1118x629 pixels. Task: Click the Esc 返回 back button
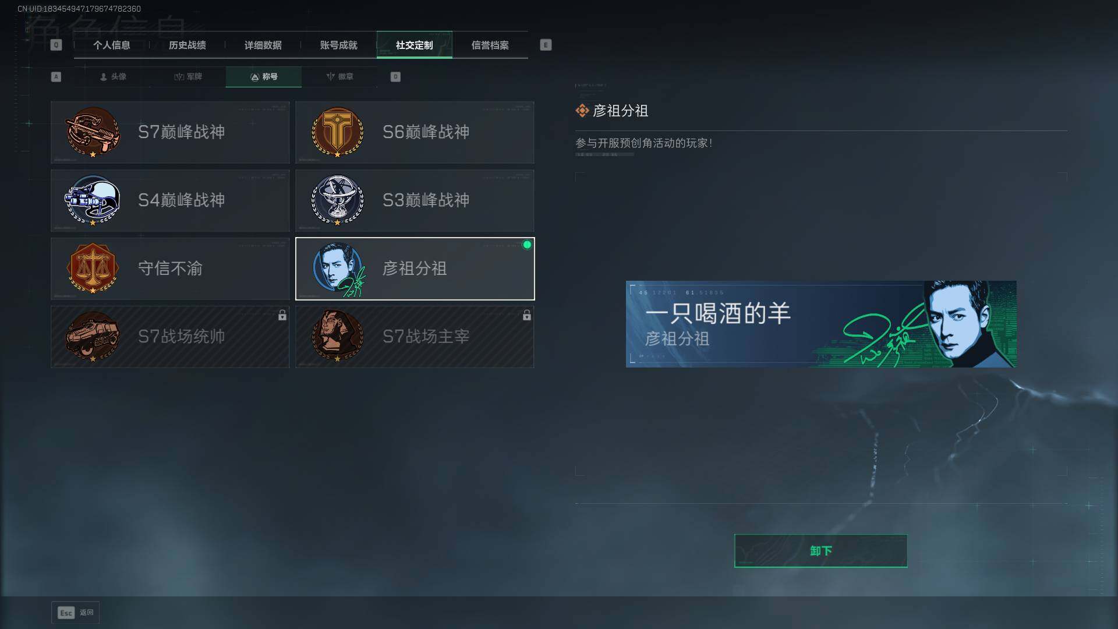pos(76,613)
